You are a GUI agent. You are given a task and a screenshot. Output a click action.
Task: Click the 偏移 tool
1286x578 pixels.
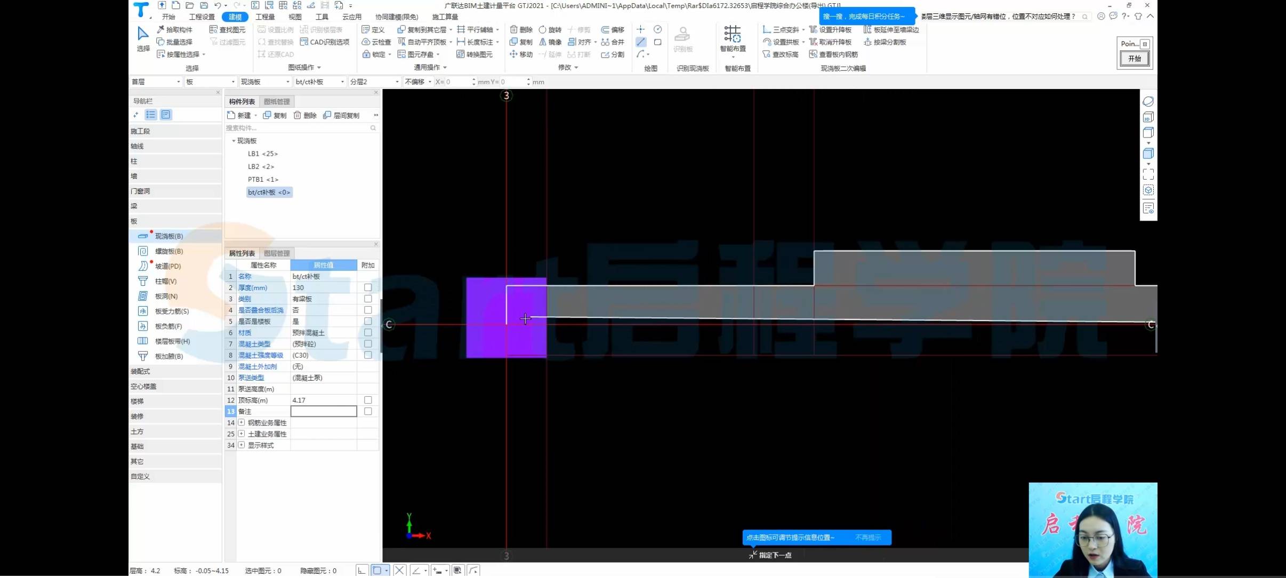pos(613,29)
